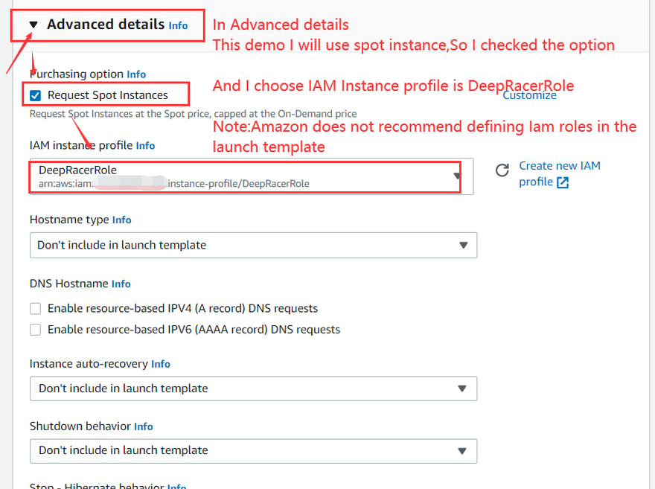This screenshot has width=655, height=489.
Task: Open Info link for Instance auto-recovery
Action: (160, 365)
